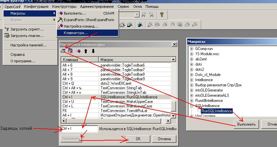Viewport: 277px width, 147px height.
Task: Open the Конфигурация menu
Action: 36,6
